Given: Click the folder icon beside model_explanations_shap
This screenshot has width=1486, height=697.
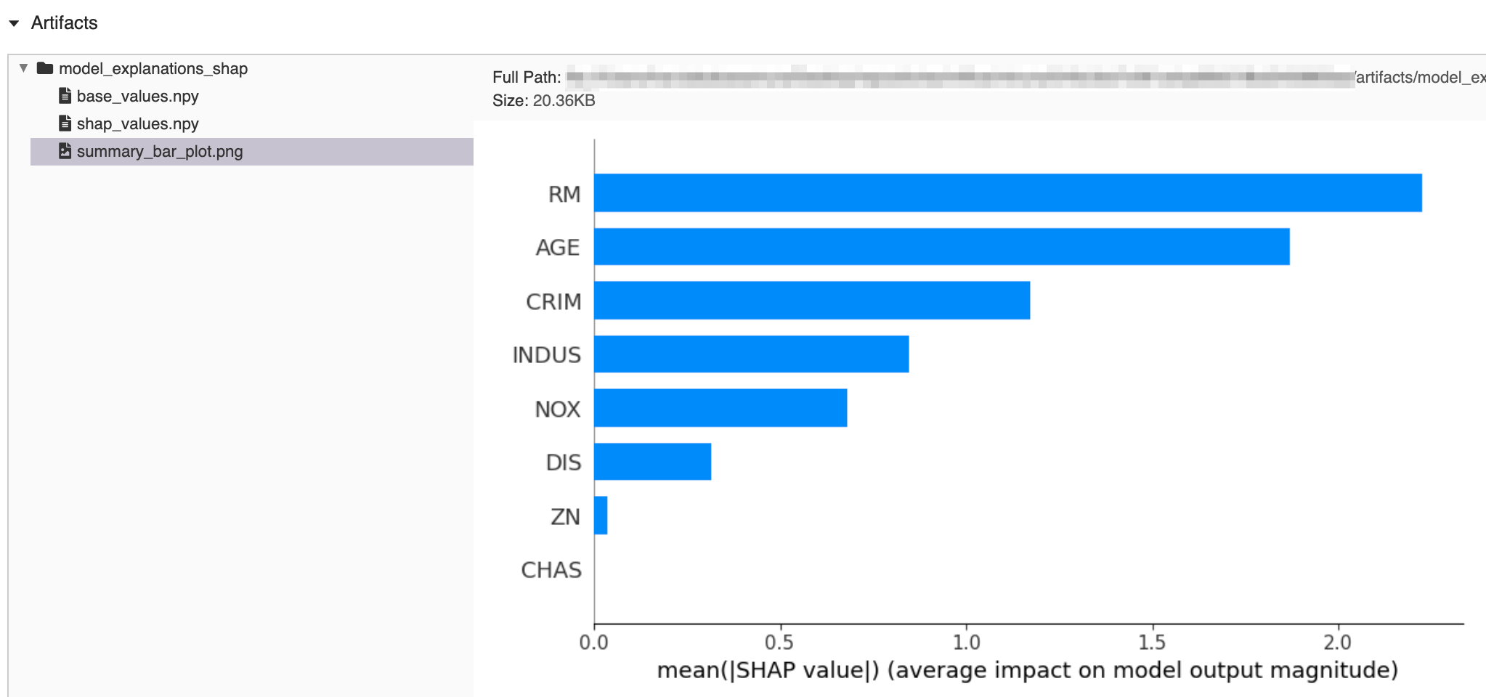Looking at the screenshot, I should point(45,68).
